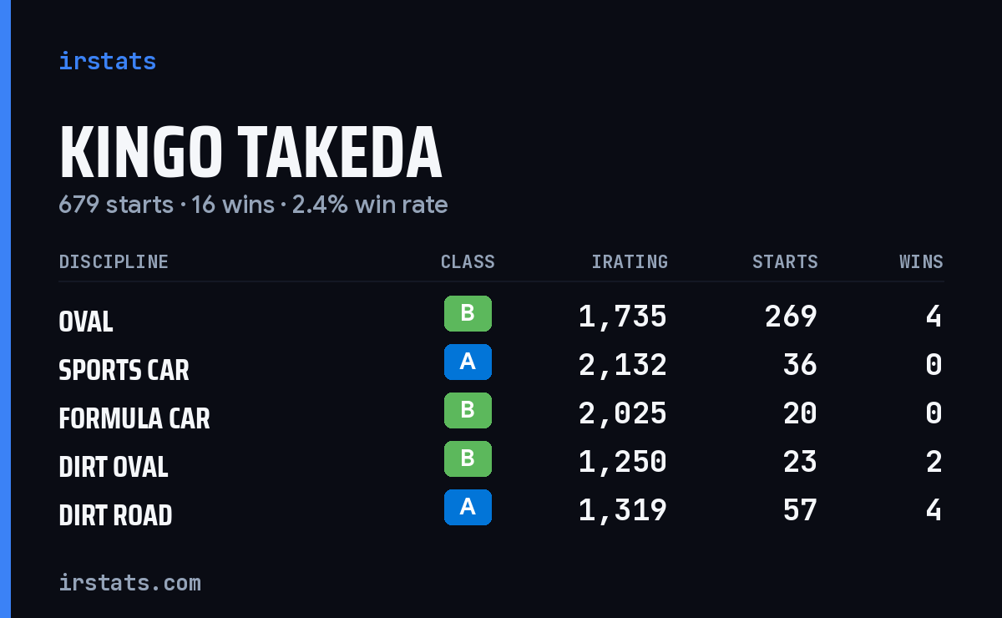Sort by the DISCIPLINE column header
Screen dimensions: 1002x618
pos(114,261)
